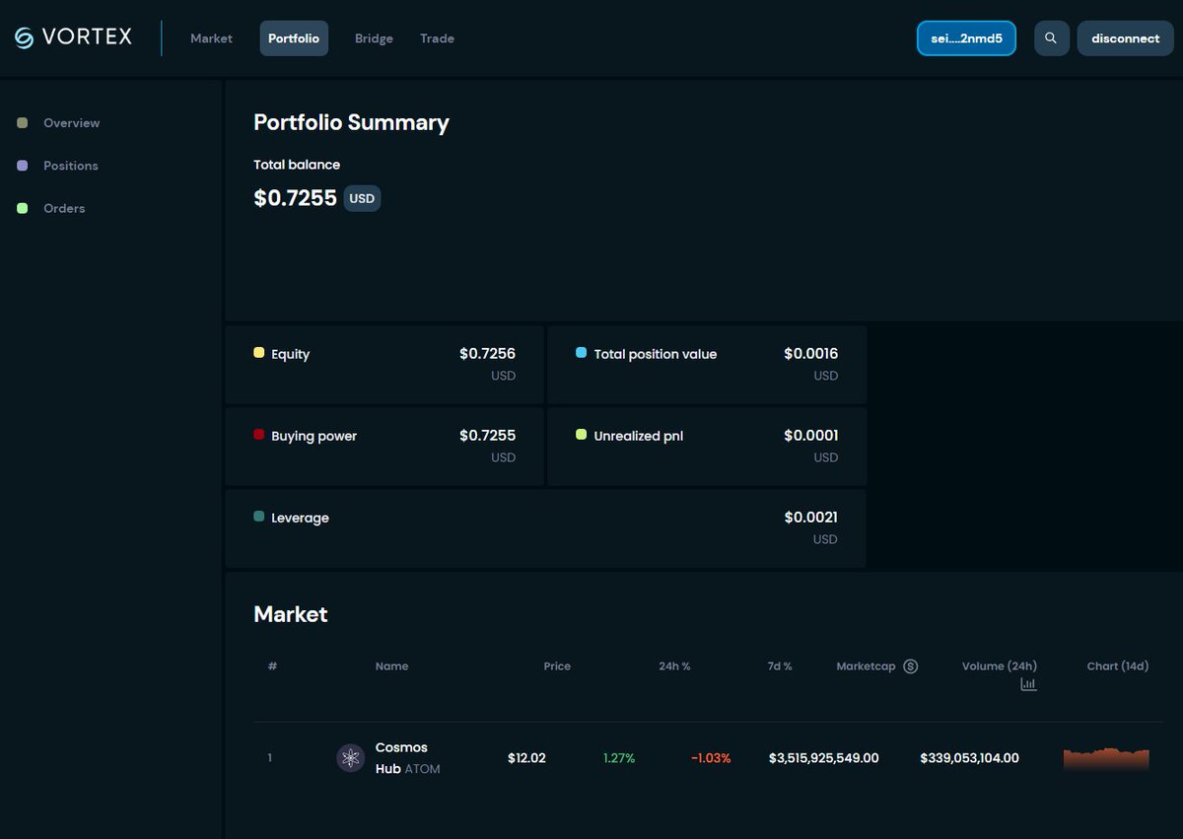Click the teal Leverage color marker

[259, 516]
